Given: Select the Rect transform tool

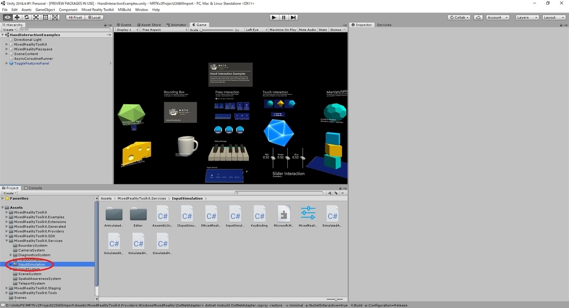Looking at the screenshot, I should [46, 17].
